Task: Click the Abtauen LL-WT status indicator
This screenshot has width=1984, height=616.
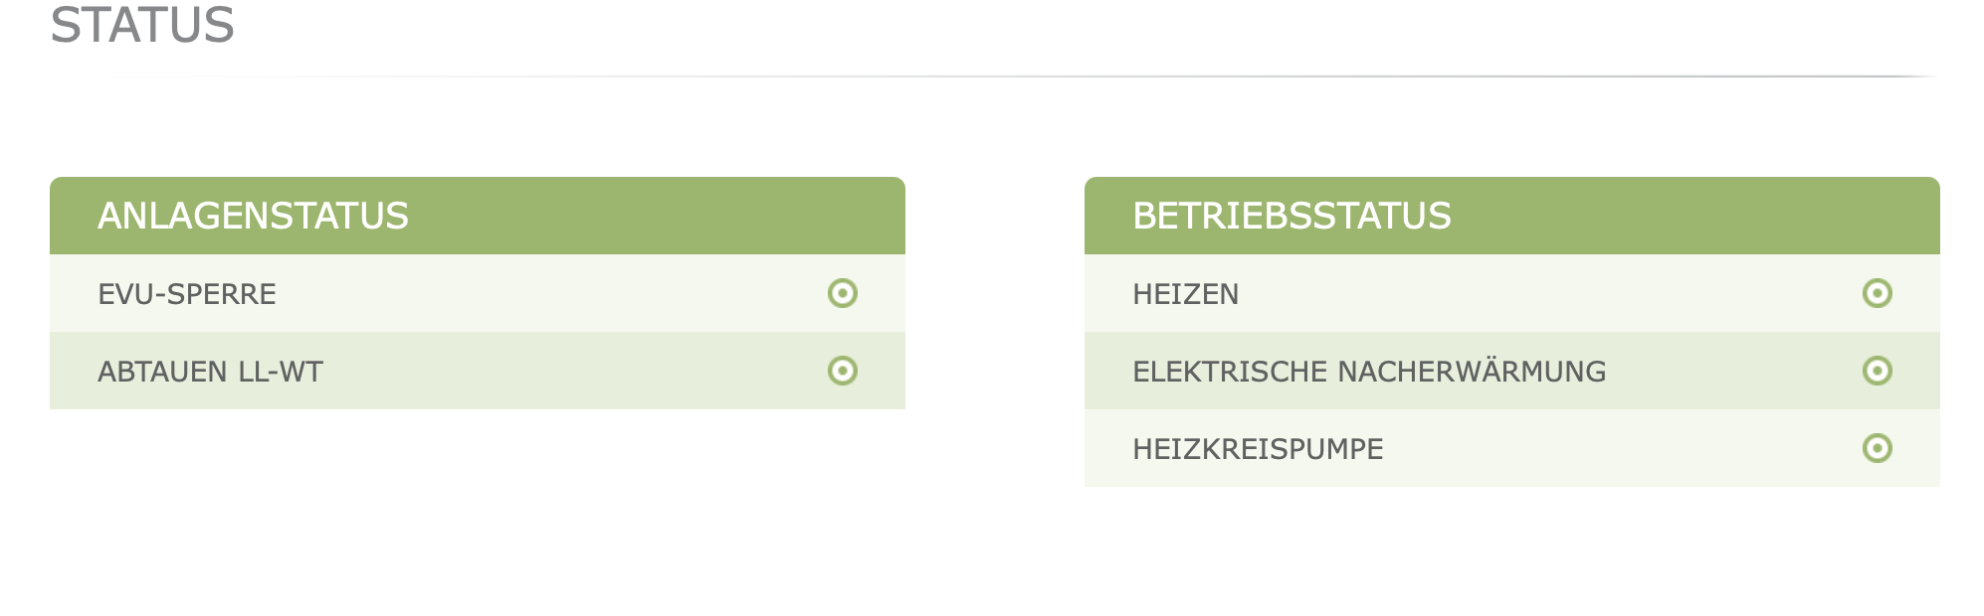Action: coord(842,371)
